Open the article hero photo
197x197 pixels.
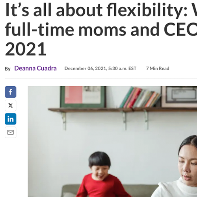coord(112,141)
